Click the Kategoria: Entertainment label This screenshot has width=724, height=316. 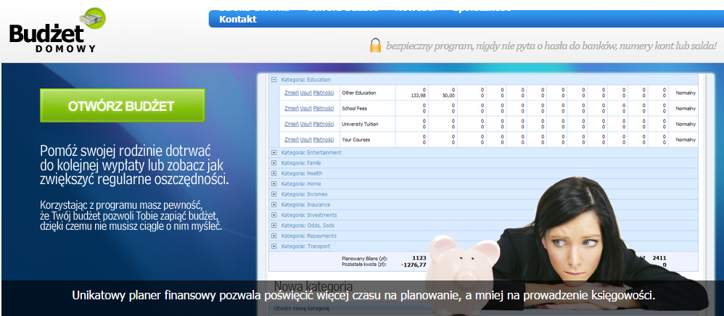(x=311, y=153)
